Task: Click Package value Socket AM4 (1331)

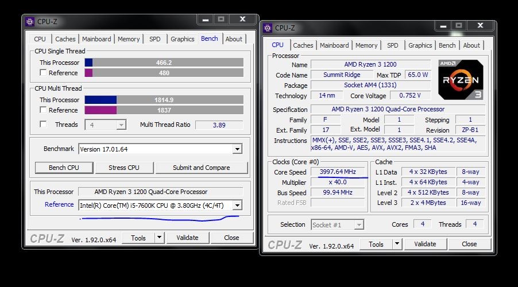Action: [370, 85]
